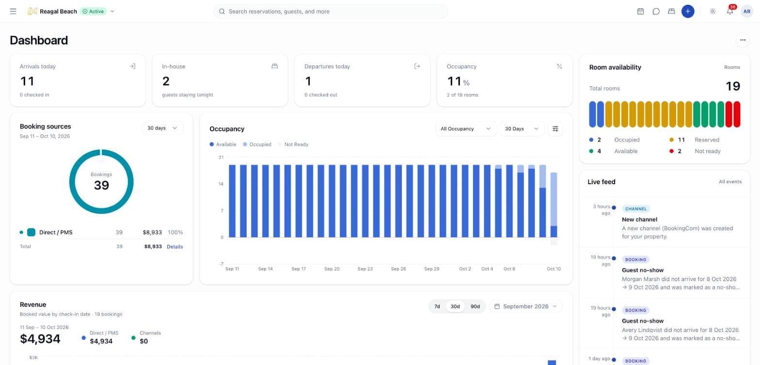Open notifications bell with 36 badge
Screen dimensions: 760x365
point(730,11)
